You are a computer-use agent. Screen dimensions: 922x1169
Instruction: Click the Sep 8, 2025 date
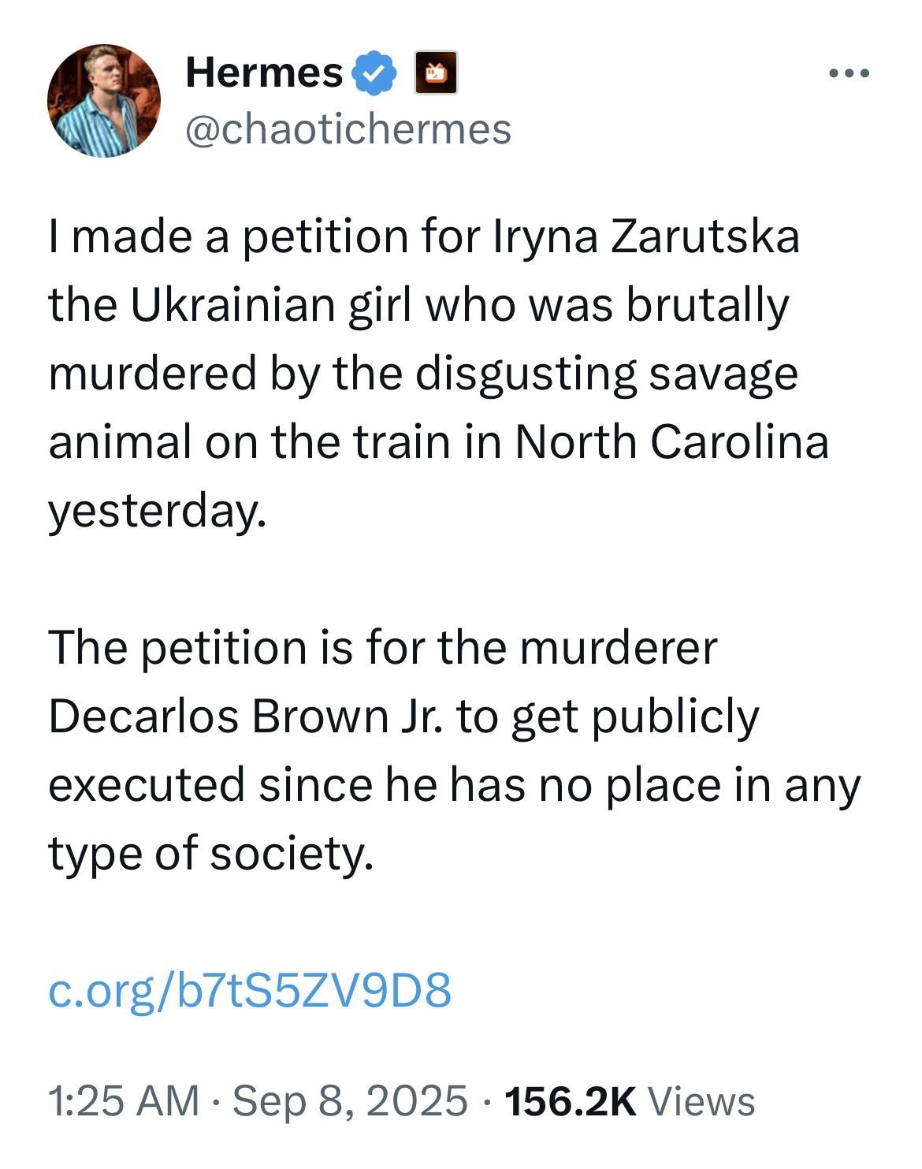pos(350,1100)
